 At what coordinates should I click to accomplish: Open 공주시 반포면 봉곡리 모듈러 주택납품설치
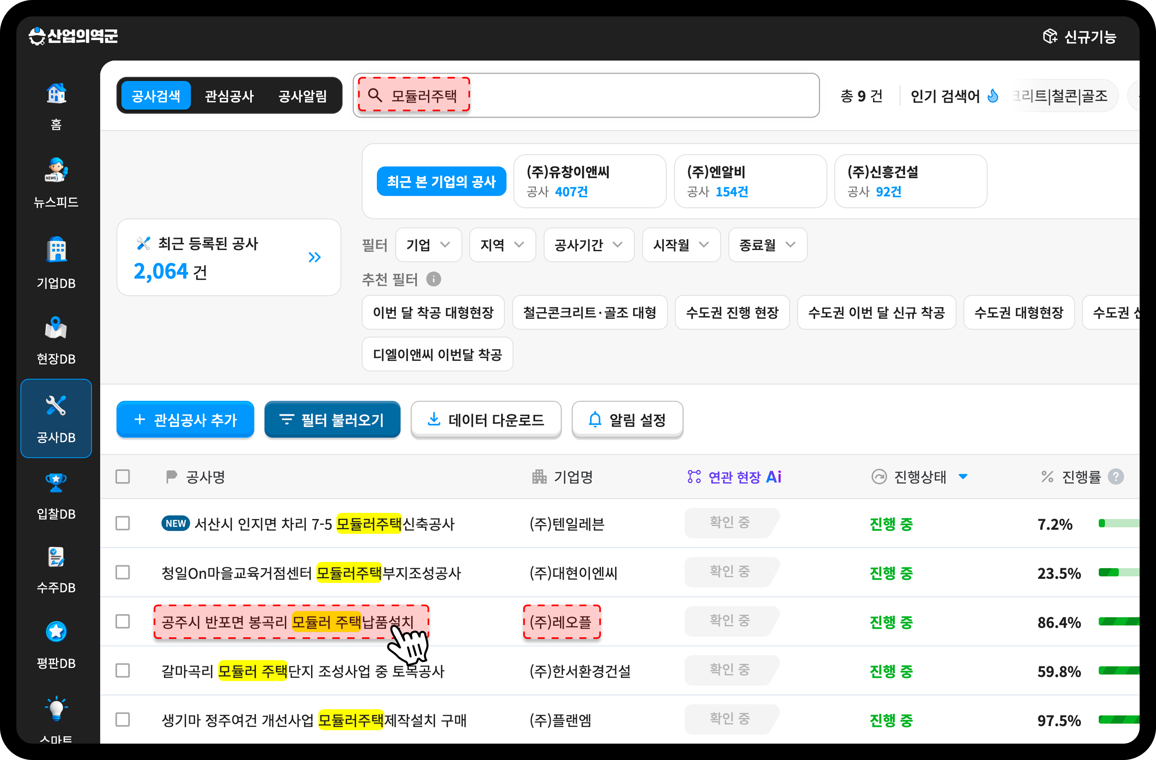tap(288, 622)
